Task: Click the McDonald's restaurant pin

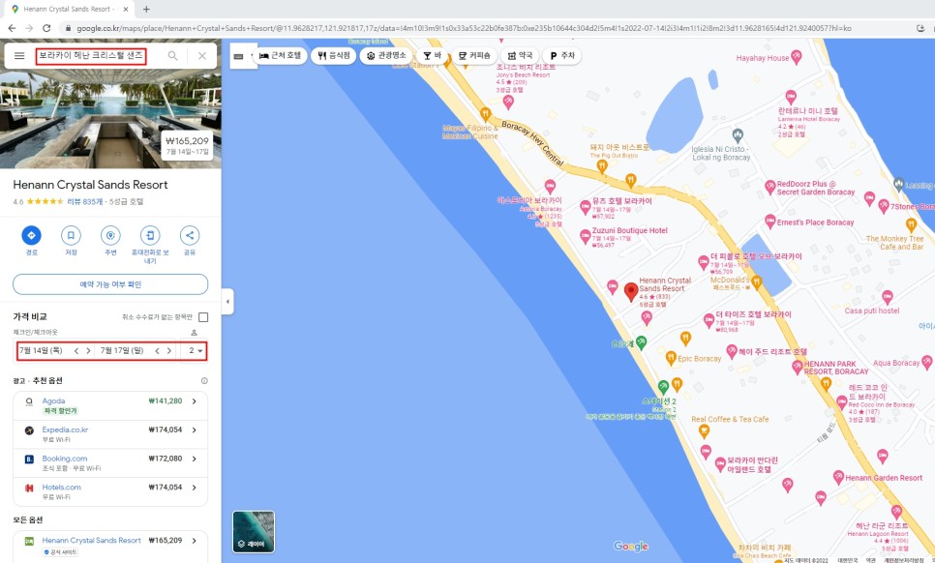Action: click(x=757, y=282)
